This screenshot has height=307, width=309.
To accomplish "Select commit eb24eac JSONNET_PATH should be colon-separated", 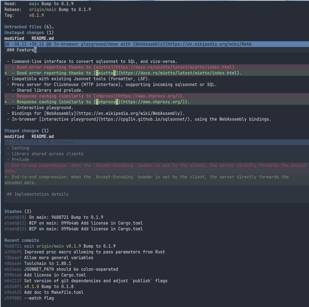I will point(61,269).
